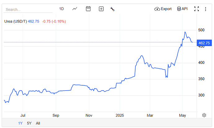Export the chart data
214x128 pixels.
click(x=163, y=9)
